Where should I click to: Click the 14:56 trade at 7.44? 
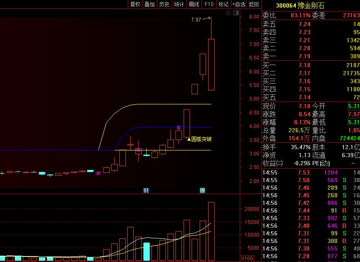(311, 210)
